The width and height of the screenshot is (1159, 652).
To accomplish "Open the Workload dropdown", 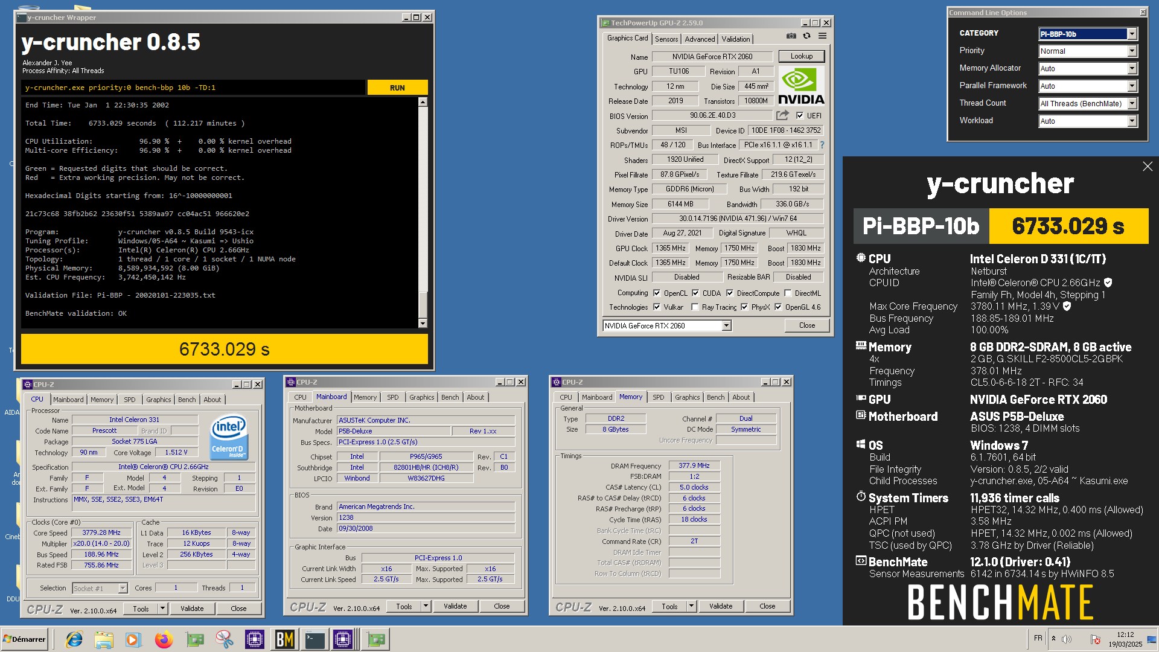I will (x=1088, y=121).
